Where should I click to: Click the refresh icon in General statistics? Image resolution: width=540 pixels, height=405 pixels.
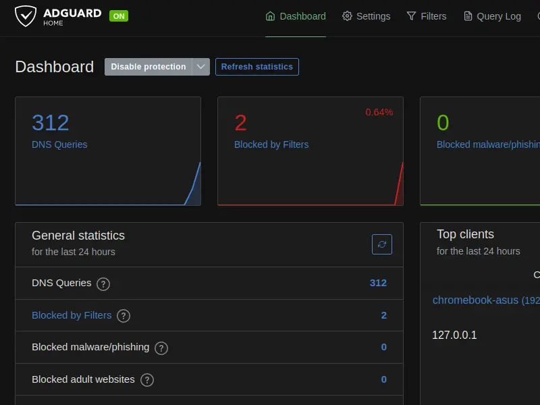pyautogui.click(x=382, y=244)
